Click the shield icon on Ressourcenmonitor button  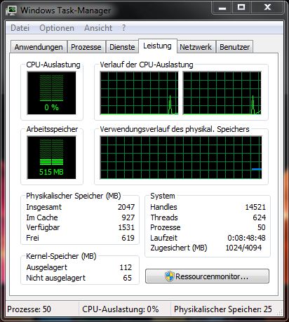[x=169, y=276]
